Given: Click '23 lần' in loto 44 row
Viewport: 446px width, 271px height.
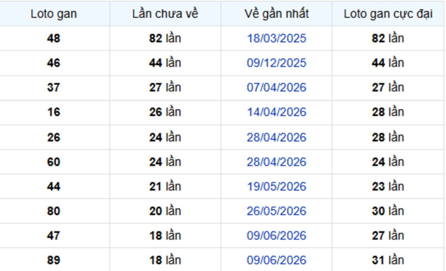Looking at the screenshot, I should pos(388,187).
